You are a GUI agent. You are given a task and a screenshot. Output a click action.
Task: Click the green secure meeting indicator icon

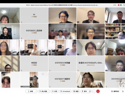121,5
